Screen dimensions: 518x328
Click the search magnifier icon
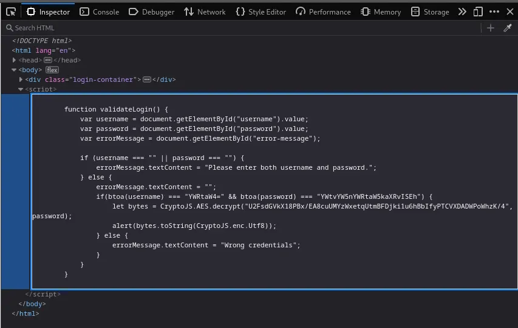(x=10, y=28)
